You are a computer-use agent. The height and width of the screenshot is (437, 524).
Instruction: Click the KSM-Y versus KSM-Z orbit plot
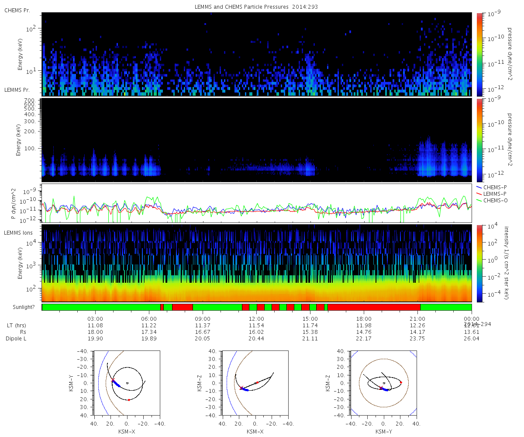point(383,383)
